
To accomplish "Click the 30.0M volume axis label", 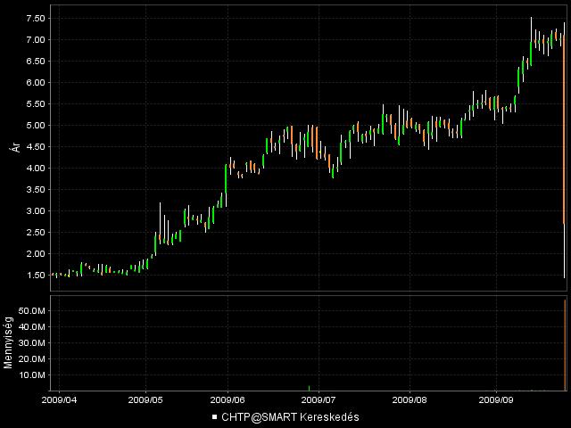I will point(32,342).
